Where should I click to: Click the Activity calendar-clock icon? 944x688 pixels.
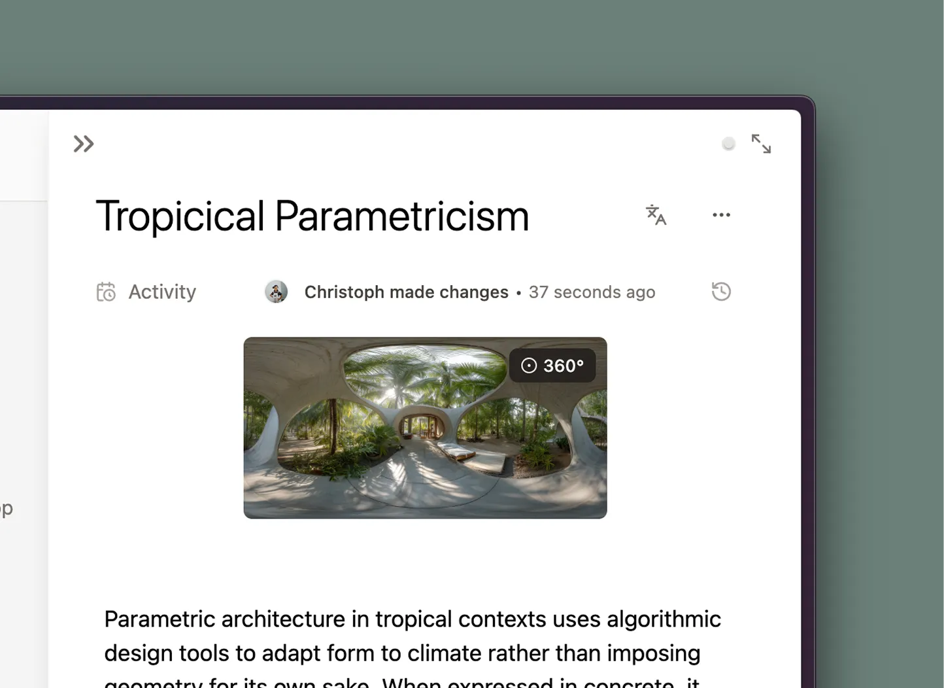click(106, 292)
